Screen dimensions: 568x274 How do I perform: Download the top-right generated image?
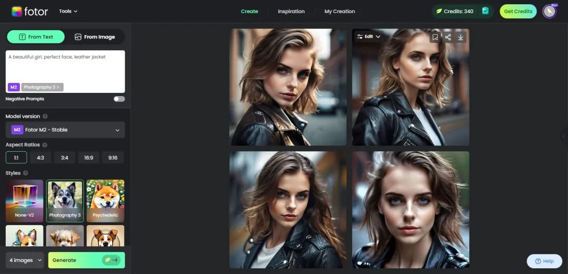[461, 37]
